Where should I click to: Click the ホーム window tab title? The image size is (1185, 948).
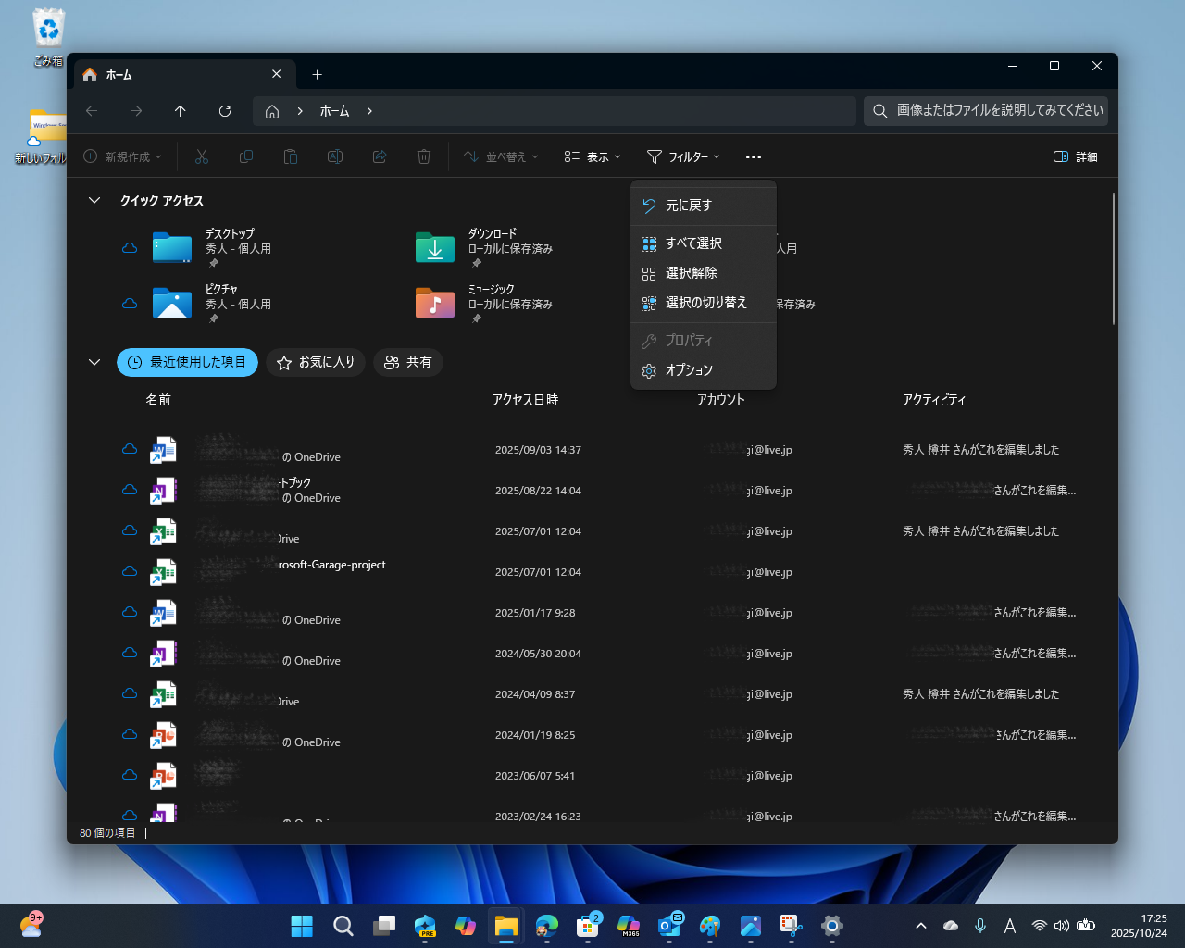119,75
